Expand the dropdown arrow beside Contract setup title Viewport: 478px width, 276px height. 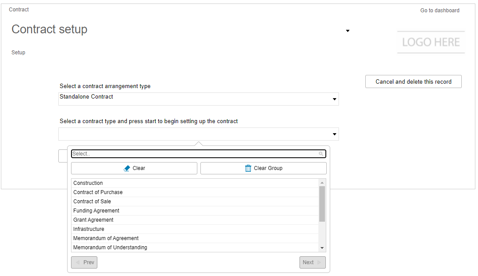click(x=347, y=31)
